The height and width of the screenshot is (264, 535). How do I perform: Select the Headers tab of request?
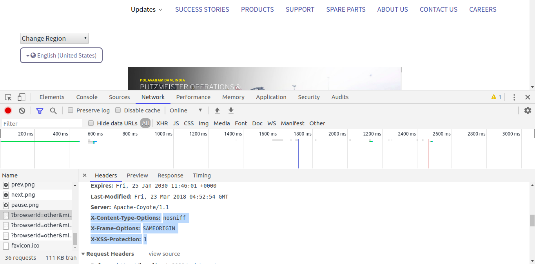106,175
